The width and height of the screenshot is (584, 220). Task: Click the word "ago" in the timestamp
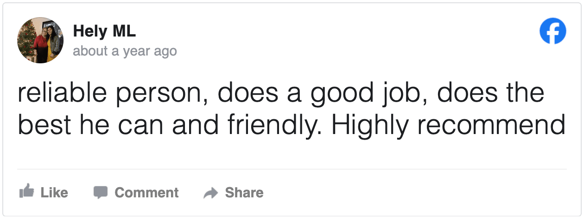click(165, 51)
